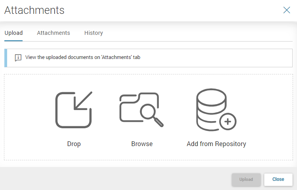Close the Attachments dialog with the X icon

tap(287, 10)
